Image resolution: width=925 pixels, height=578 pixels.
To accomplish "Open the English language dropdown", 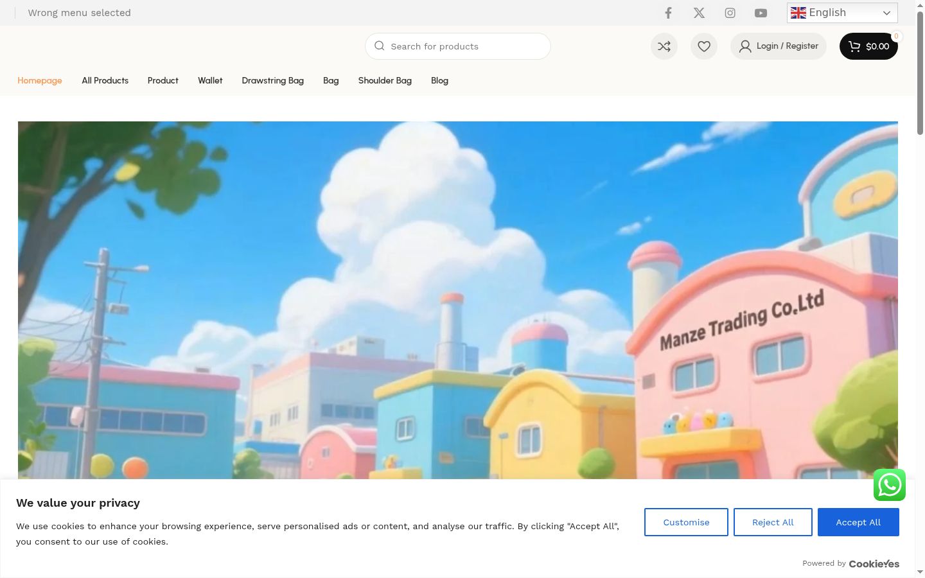I will [x=842, y=13].
